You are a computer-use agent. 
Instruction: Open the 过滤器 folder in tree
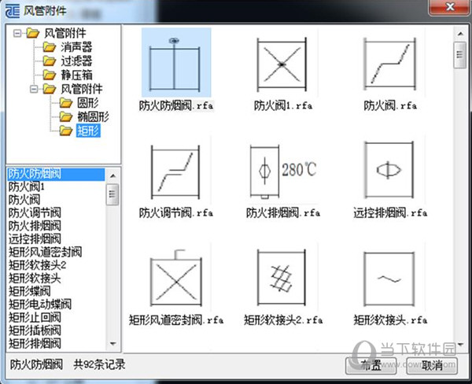(76, 61)
